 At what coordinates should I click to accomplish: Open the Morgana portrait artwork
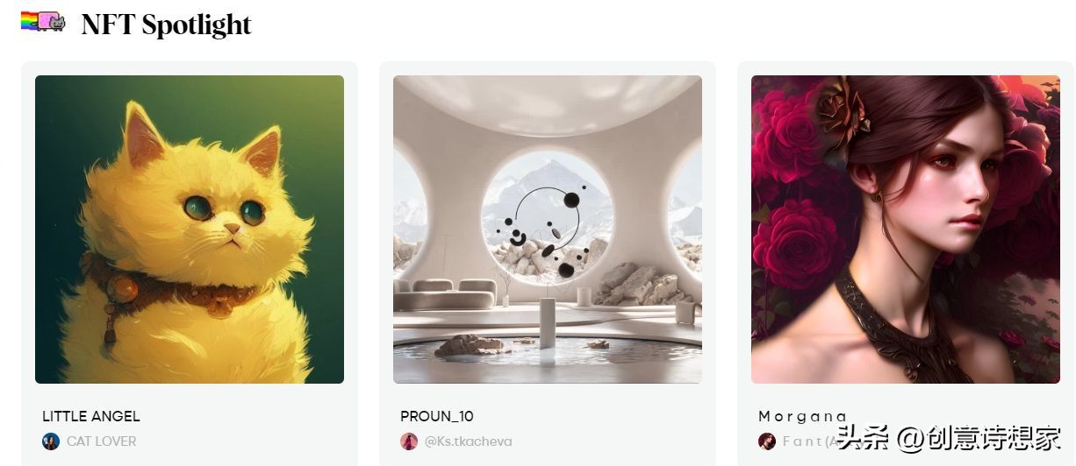[906, 229]
